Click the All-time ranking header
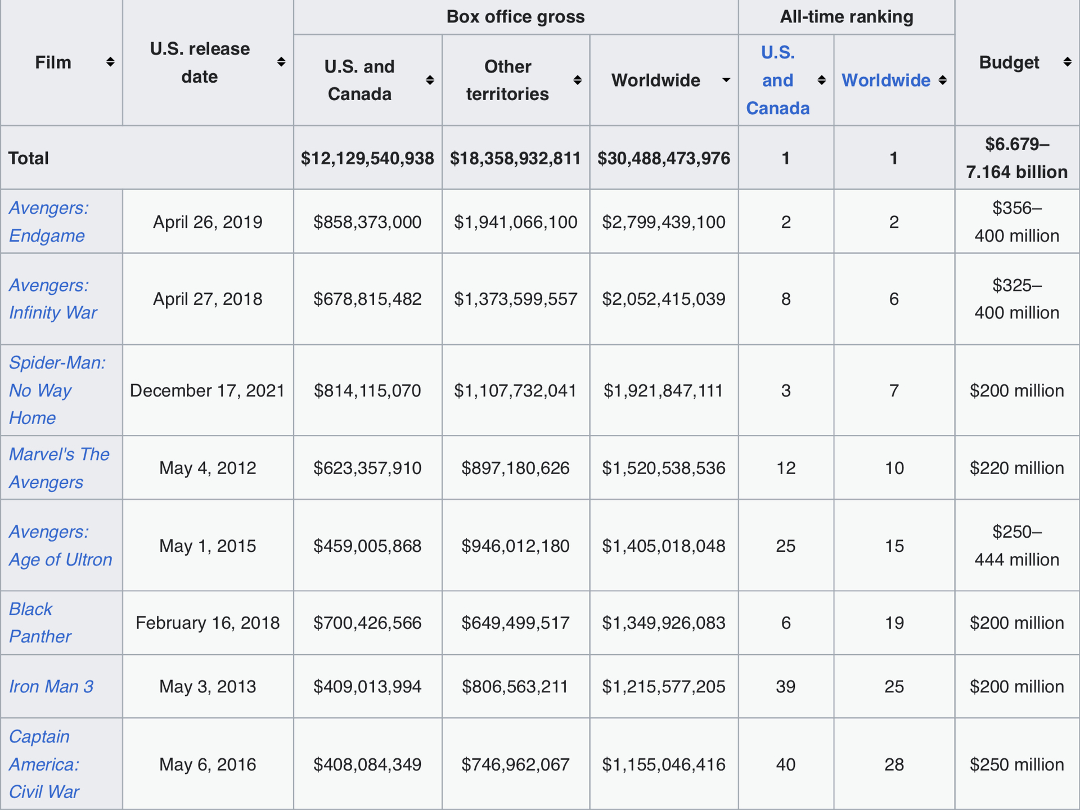This screenshot has height=810, width=1080. 846,17
